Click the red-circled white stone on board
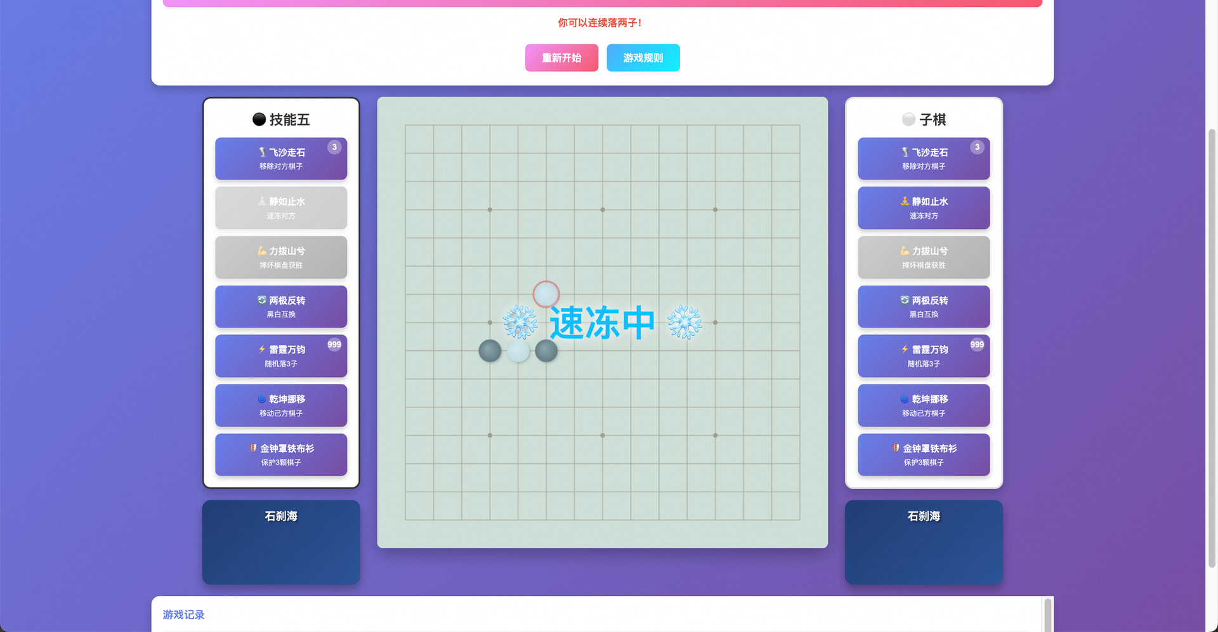This screenshot has width=1218, height=632. pos(546,294)
